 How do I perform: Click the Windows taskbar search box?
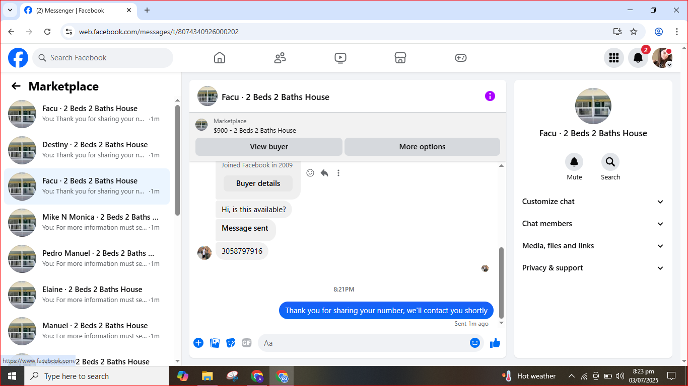click(97, 376)
